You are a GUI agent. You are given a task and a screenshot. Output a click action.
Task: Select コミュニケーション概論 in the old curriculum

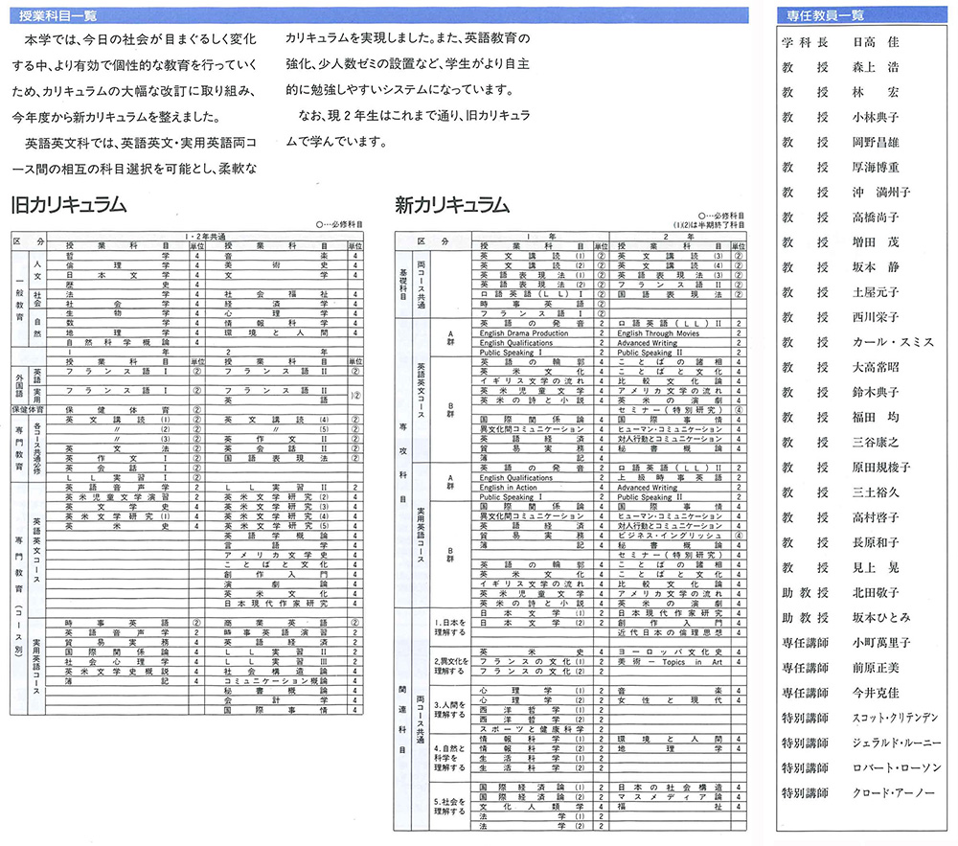click(x=276, y=681)
